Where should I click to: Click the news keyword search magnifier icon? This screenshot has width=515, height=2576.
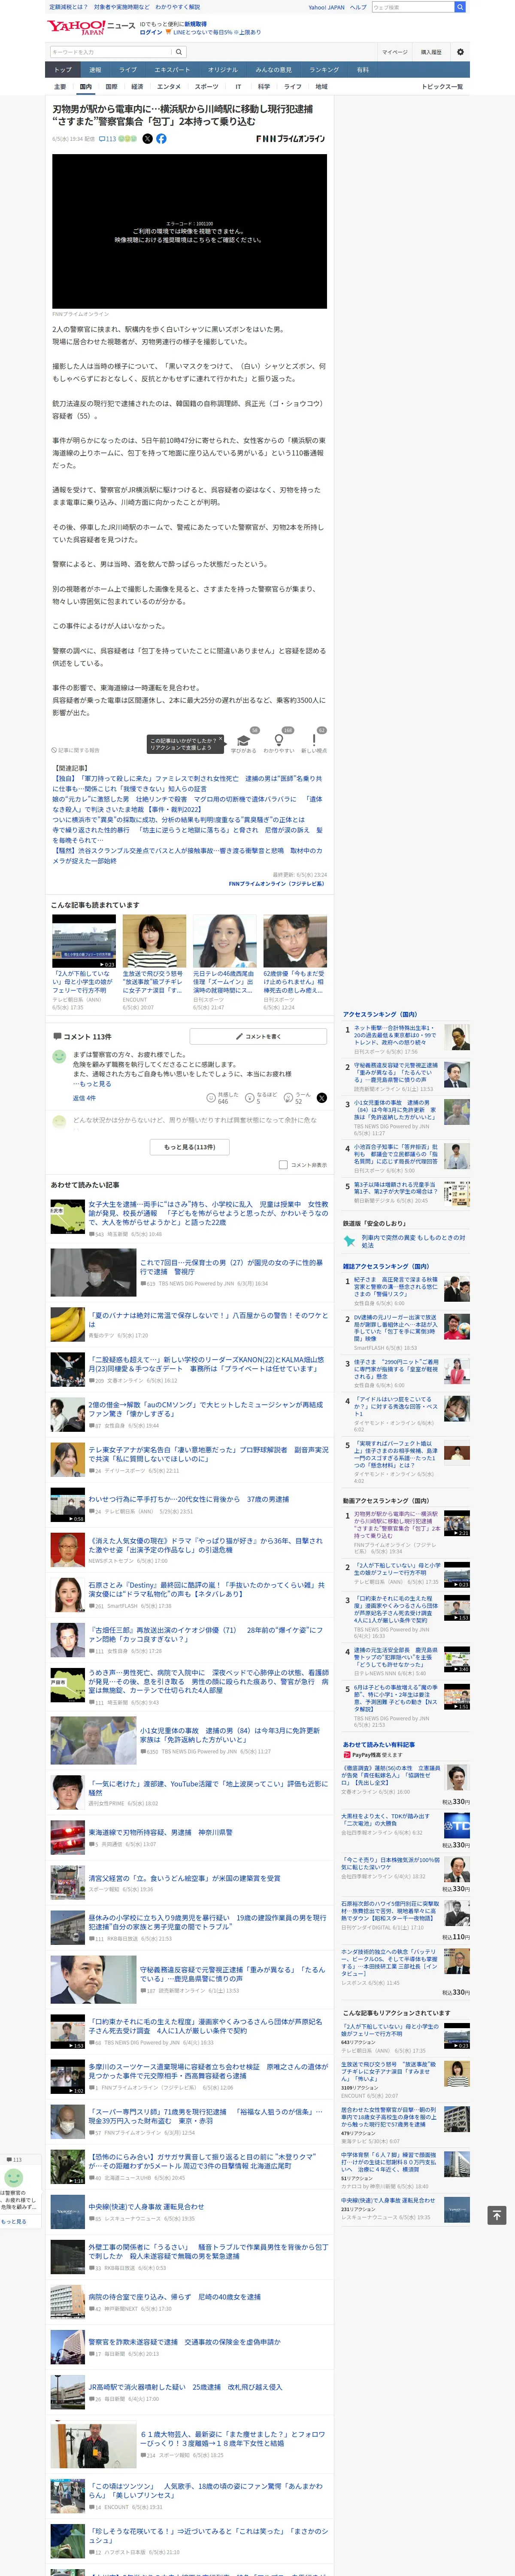pyautogui.click(x=179, y=52)
